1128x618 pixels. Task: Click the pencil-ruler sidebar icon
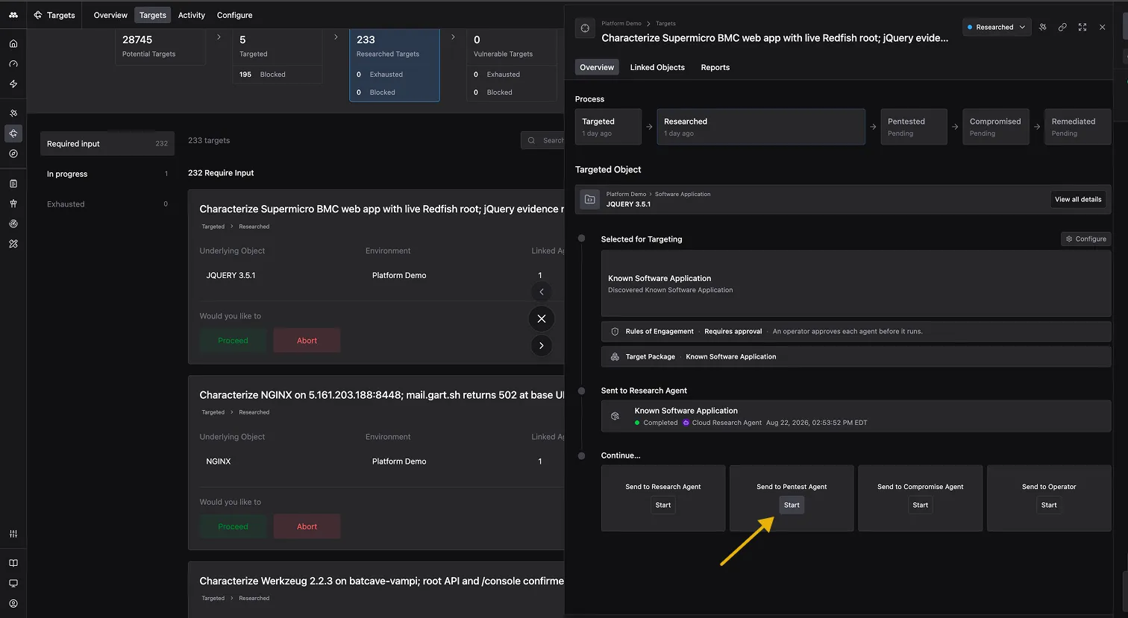(13, 244)
